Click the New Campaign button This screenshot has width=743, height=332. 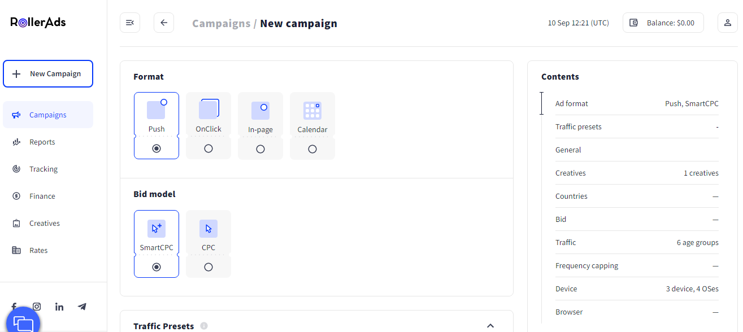tap(48, 74)
